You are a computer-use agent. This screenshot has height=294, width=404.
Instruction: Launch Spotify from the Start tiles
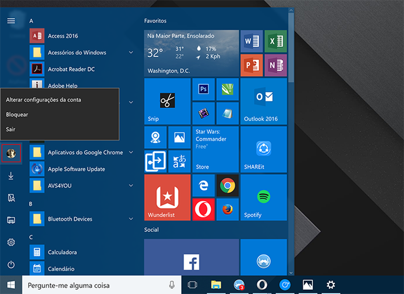(x=263, y=198)
